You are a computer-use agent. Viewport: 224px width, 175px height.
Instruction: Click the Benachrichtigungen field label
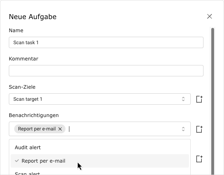(34, 115)
